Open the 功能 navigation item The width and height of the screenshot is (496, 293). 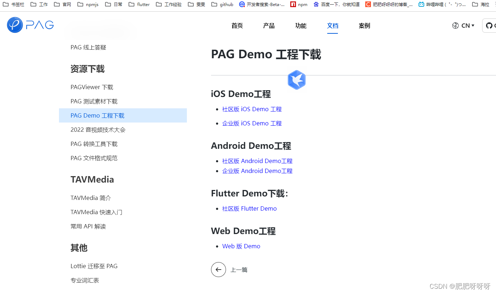(301, 26)
